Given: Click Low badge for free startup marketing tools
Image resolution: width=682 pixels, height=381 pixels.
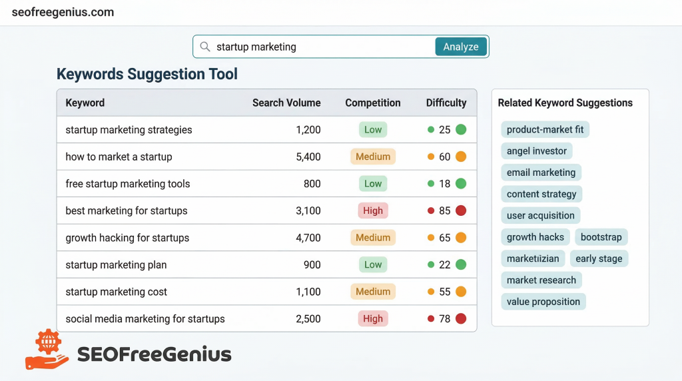Looking at the screenshot, I should click(373, 184).
